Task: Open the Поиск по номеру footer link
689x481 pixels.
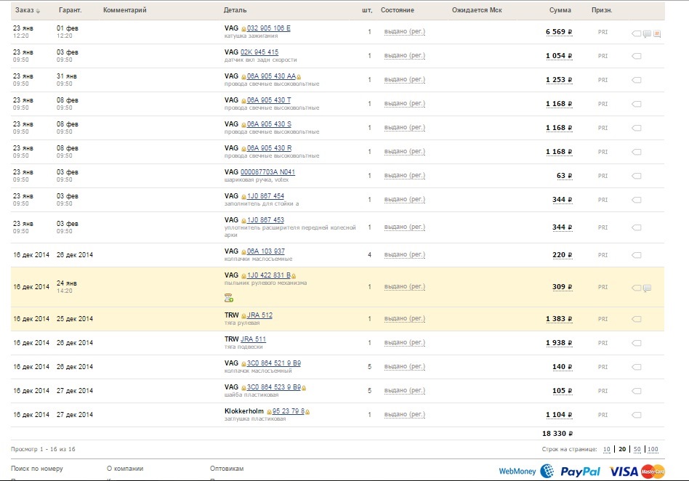Action: [x=37, y=469]
